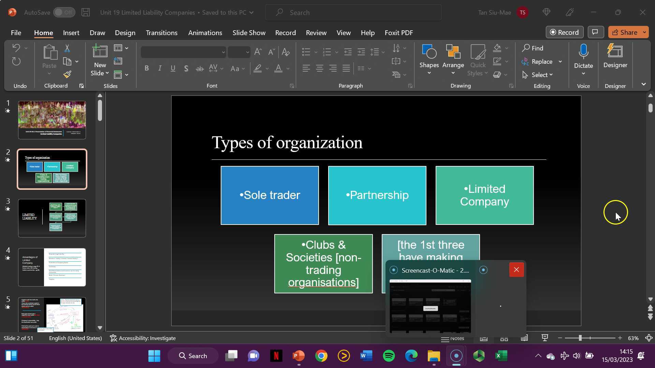Start slide show from status bar
655x368 pixels.
pos(545,338)
